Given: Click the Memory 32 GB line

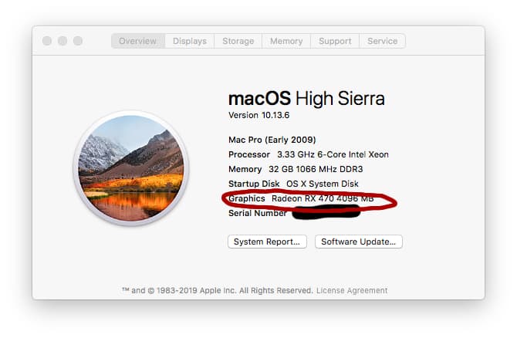Looking at the screenshot, I should click(296, 169).
